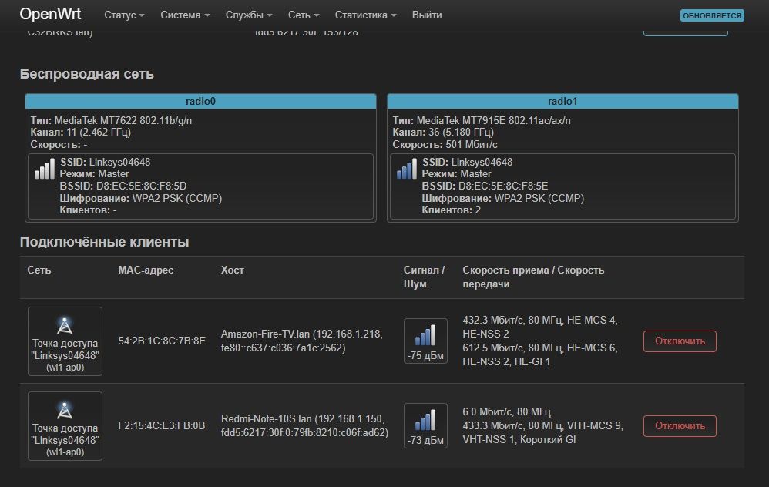Click the Беспроводная сеть heading
769x487 pixels.
click(x=87, y=74)
